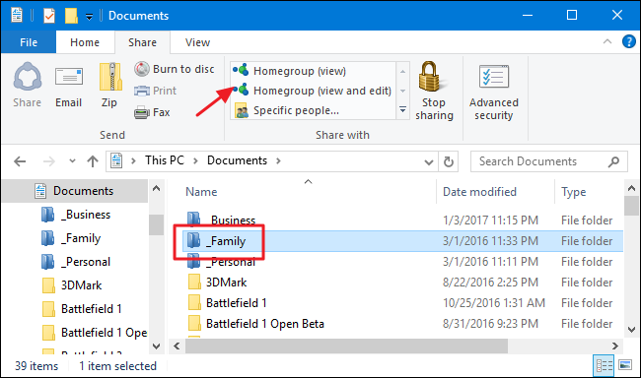Open the Help question mark icon
Screen dimensions: 641x378
[x=628, y=41]
